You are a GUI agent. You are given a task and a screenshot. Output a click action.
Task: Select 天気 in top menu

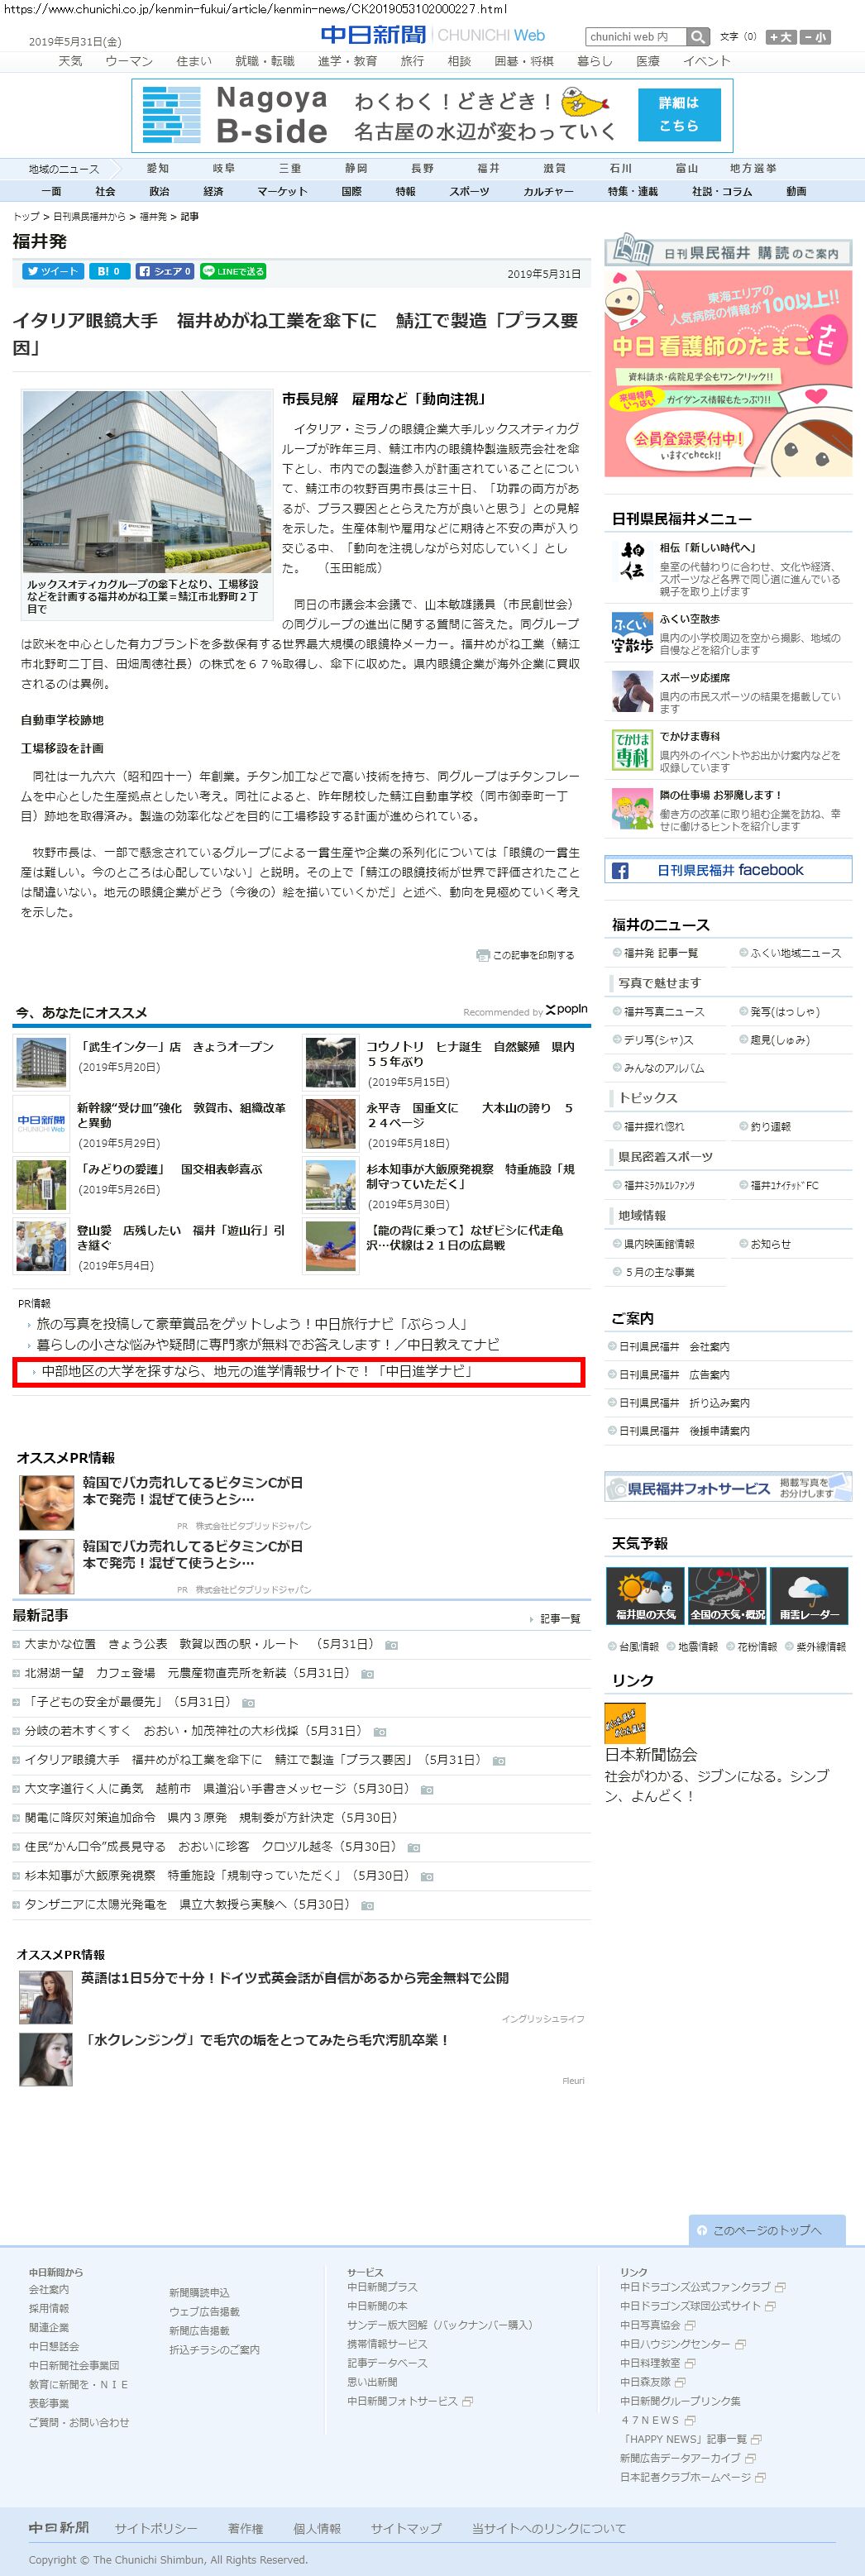pos(70,61)
